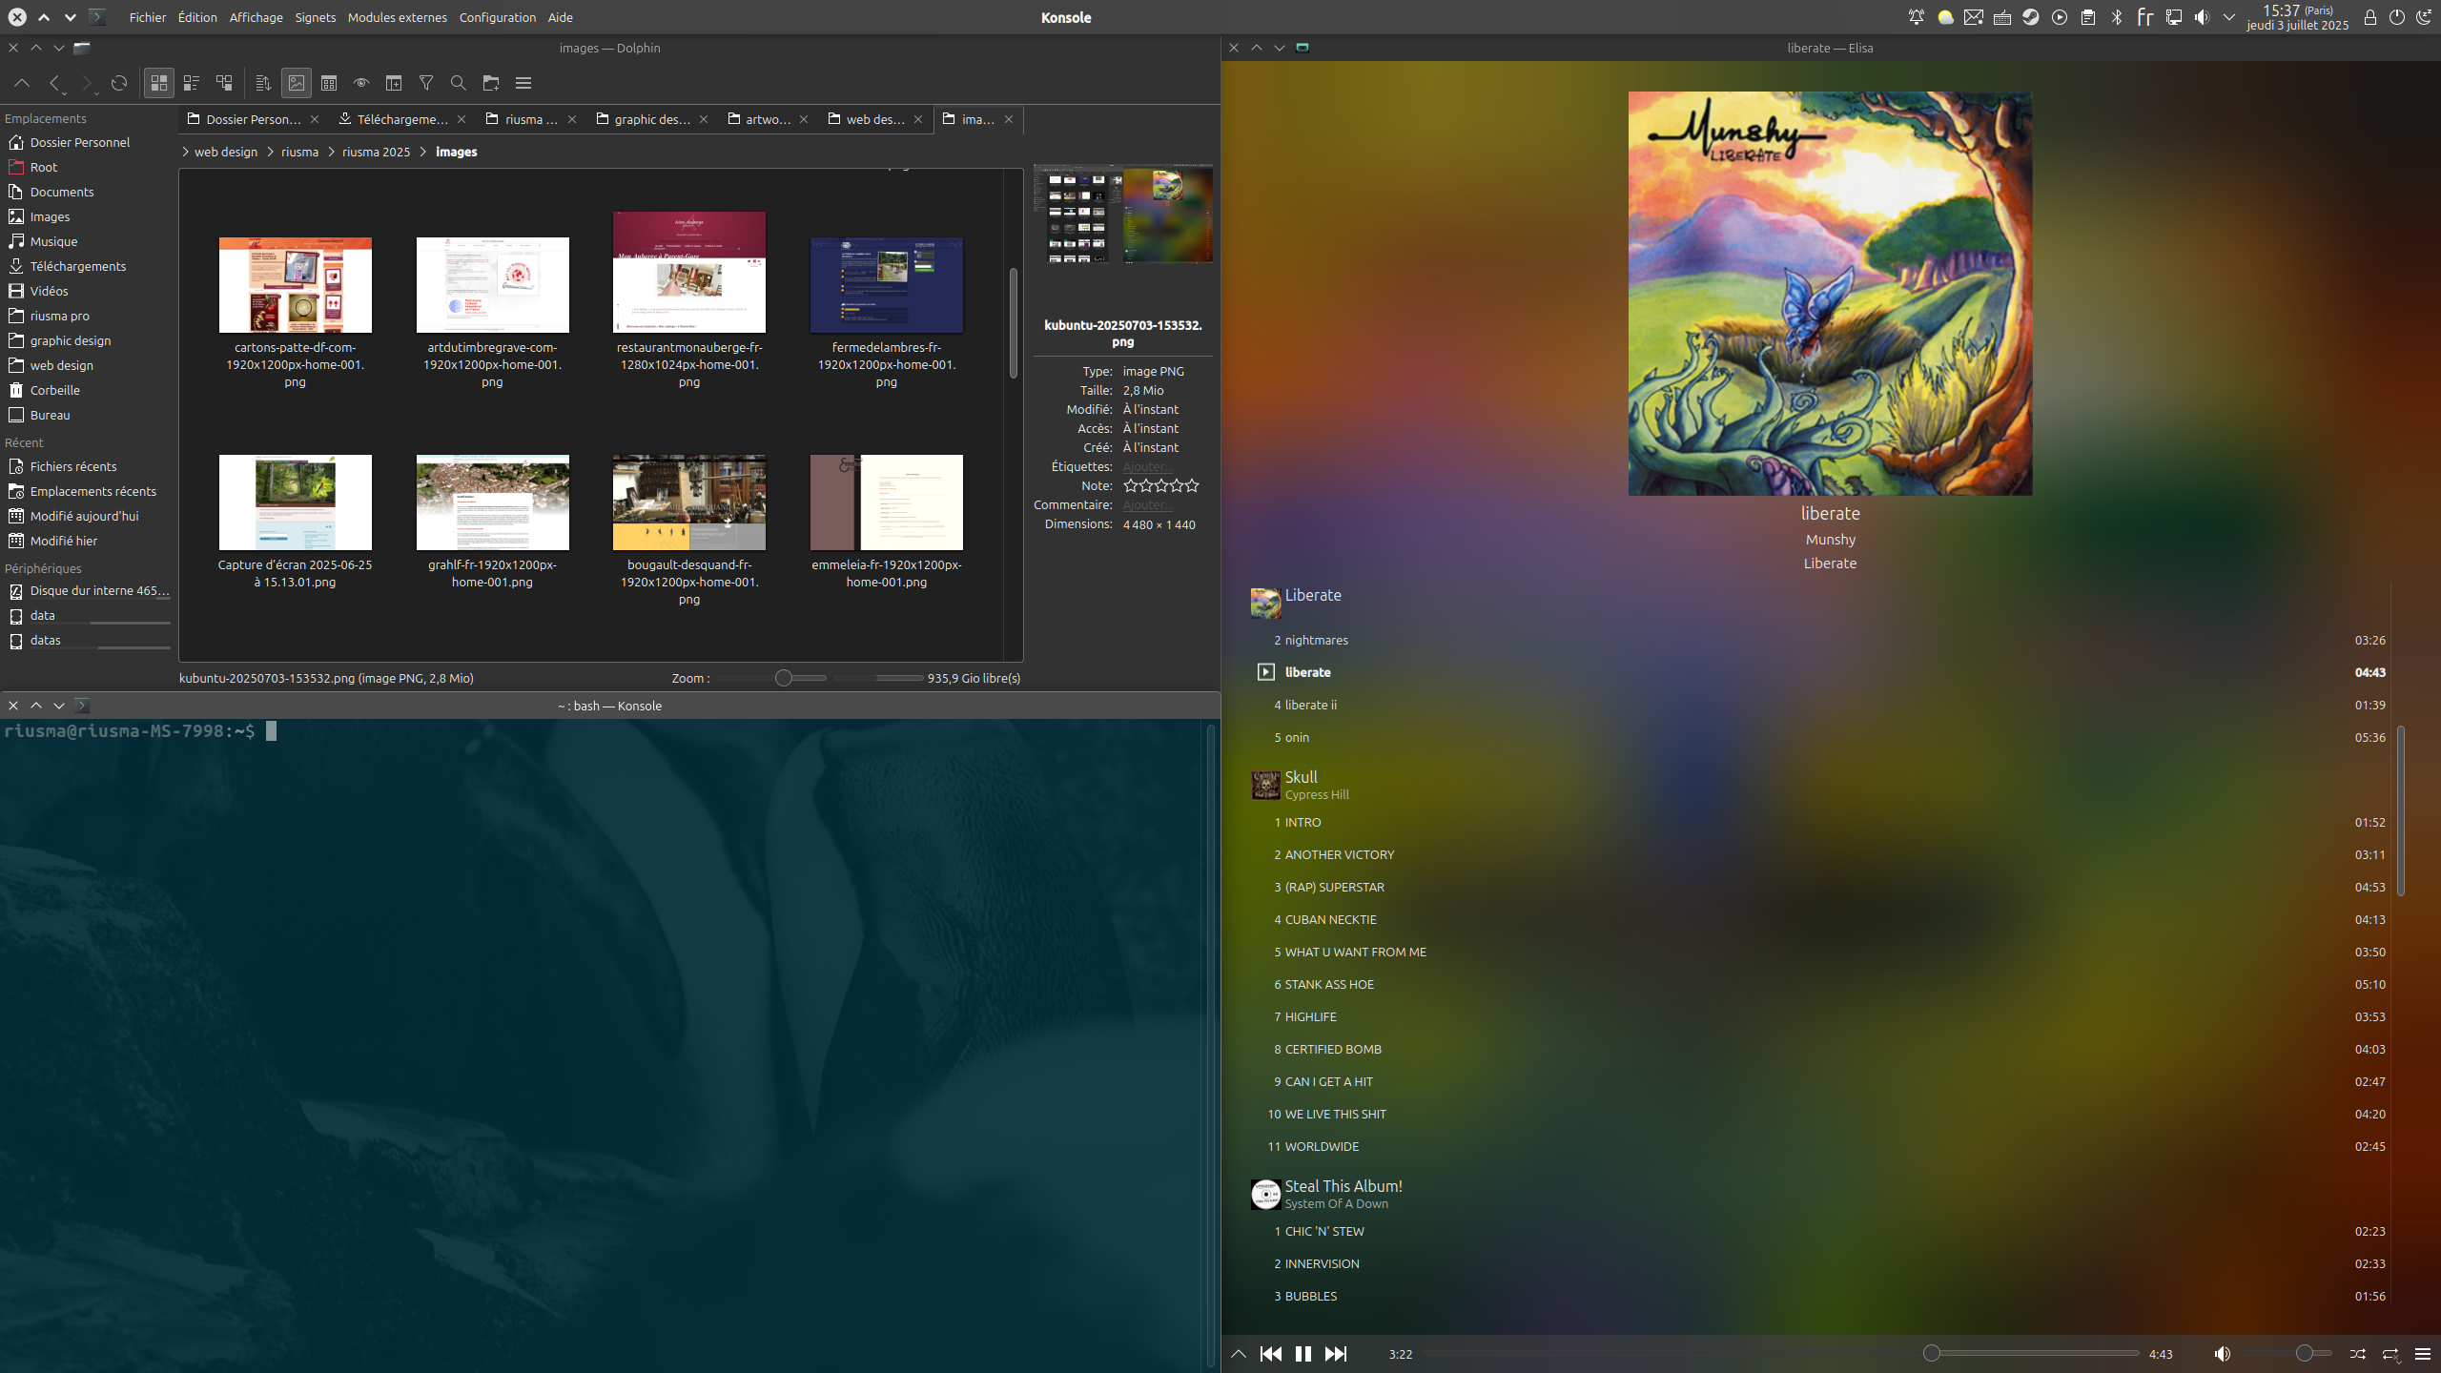
Task: Lock the screen from panel
Action: pos(2370,17)
